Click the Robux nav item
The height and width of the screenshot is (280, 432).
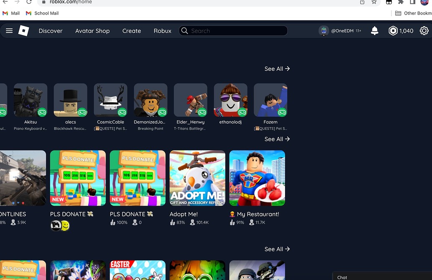(x=162, y=30)
